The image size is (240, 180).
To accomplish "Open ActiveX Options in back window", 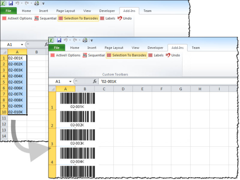I will coord(17,18).
